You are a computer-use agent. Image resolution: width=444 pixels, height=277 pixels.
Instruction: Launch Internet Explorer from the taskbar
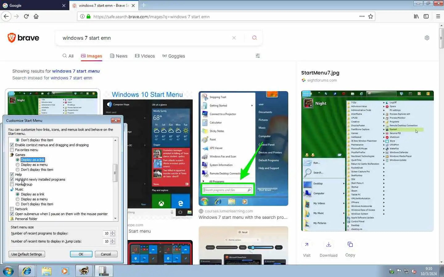click(27, 271)
